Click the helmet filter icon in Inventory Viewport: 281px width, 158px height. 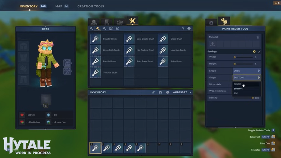tap(160, 92)
